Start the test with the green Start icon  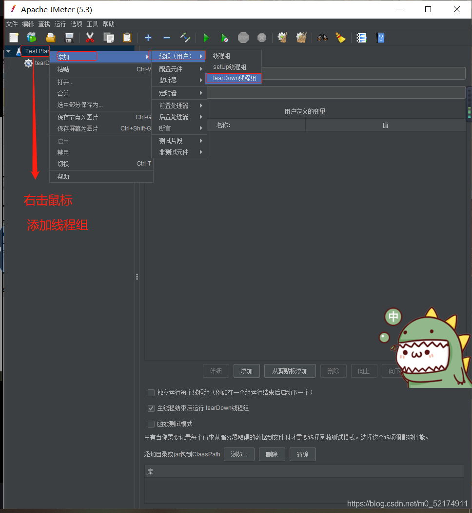(205, 38)
